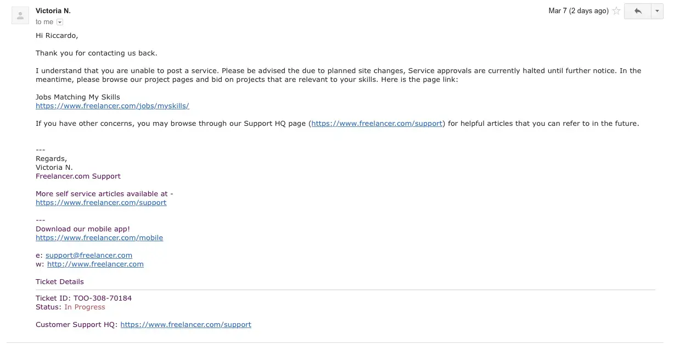Open the freelancer.com/mobile app link
This screenshot has height=344, width=674.
click(x=99, y=238)
